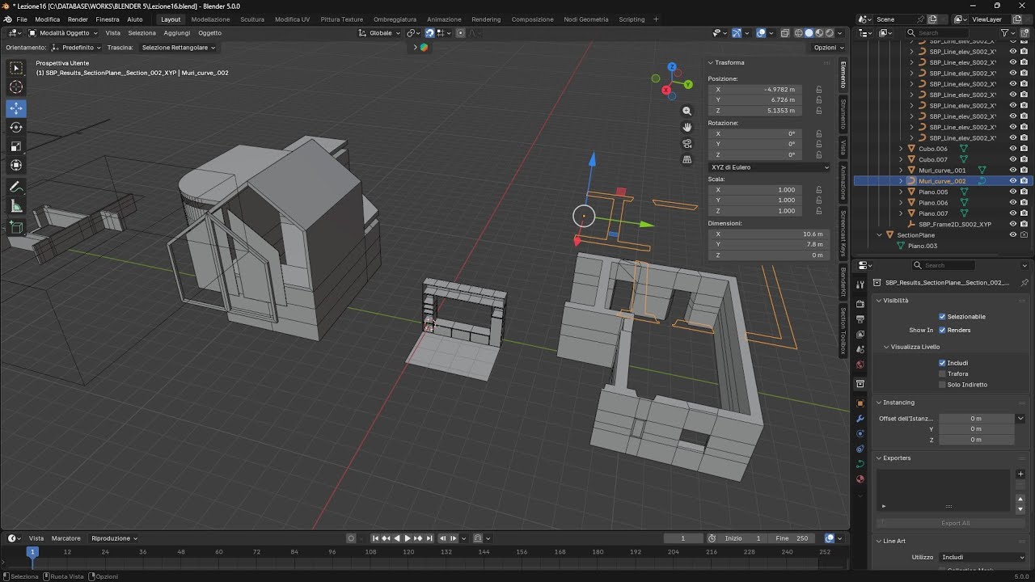Screen dimensions: 1035x582
Task: Add a new exporter with plus
Action: click(1020, 474)
